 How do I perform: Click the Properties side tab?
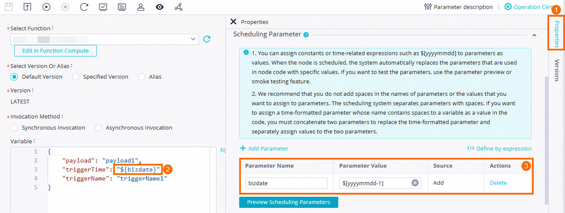point(556,33)
